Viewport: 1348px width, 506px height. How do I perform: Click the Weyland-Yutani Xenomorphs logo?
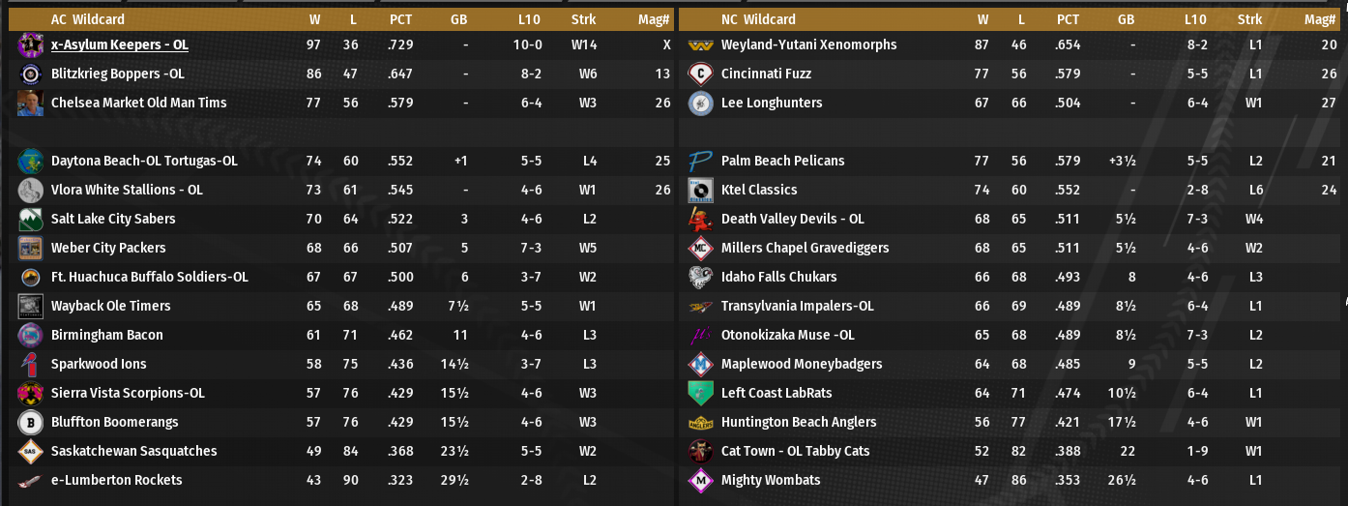[700, 45]
